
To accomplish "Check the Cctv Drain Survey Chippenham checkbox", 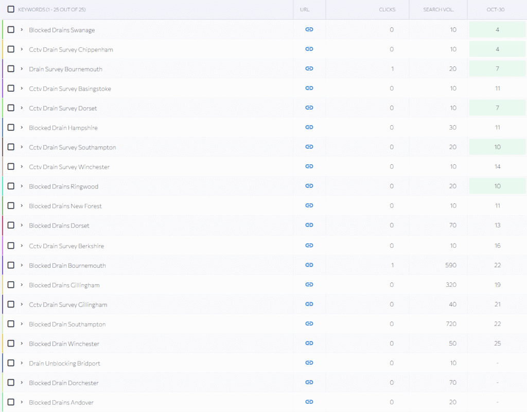I will [11, 49].
